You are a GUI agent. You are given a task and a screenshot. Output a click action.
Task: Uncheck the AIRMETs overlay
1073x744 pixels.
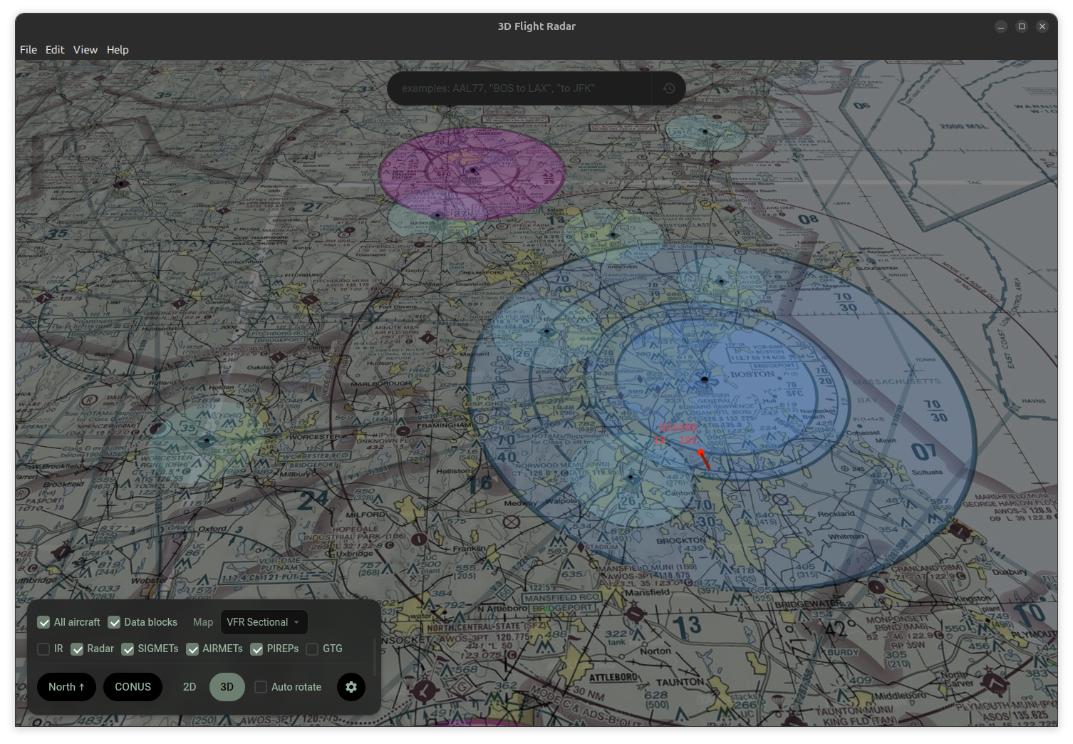click(192, 649)
